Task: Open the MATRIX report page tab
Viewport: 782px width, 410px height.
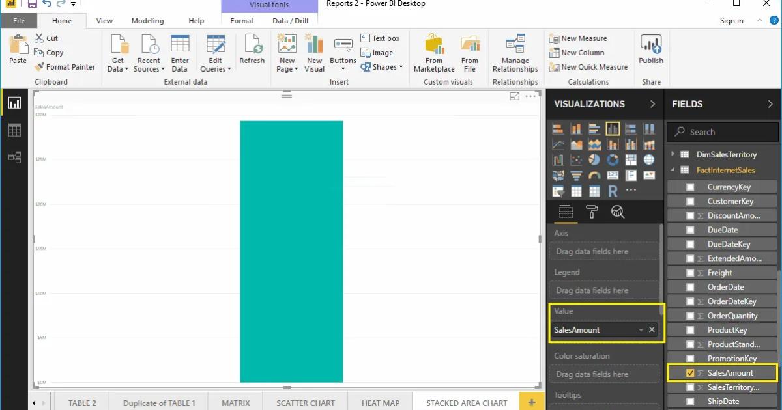Action: 235,402
